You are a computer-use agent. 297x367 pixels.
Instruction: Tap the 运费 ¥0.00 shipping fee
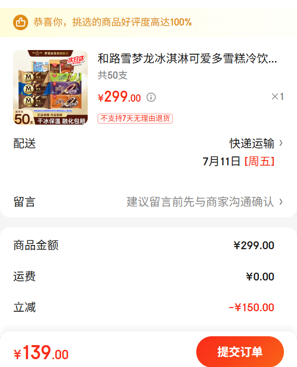[260, 277]
